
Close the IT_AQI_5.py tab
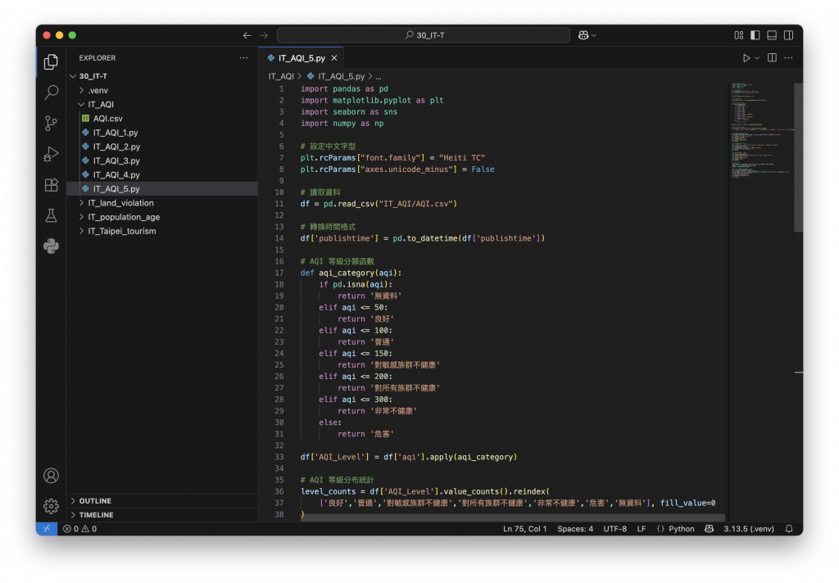tap(334, 58)
